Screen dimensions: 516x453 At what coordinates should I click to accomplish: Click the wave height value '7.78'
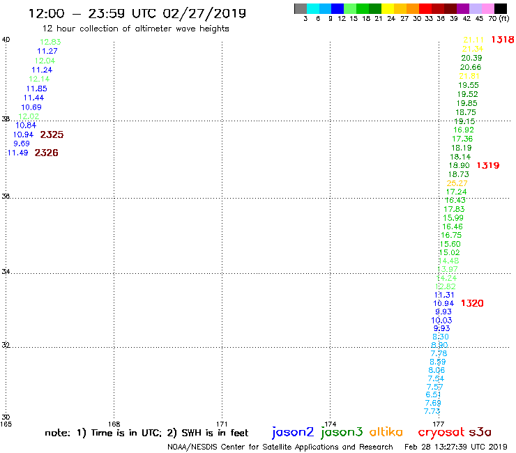click(439, 353)
